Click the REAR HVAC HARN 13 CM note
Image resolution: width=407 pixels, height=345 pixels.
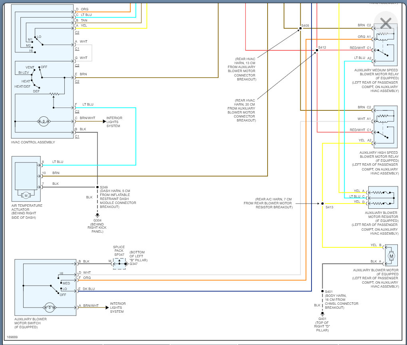(242, 69)
